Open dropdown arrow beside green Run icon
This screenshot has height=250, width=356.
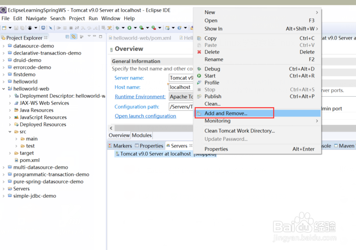coord(135,28)
